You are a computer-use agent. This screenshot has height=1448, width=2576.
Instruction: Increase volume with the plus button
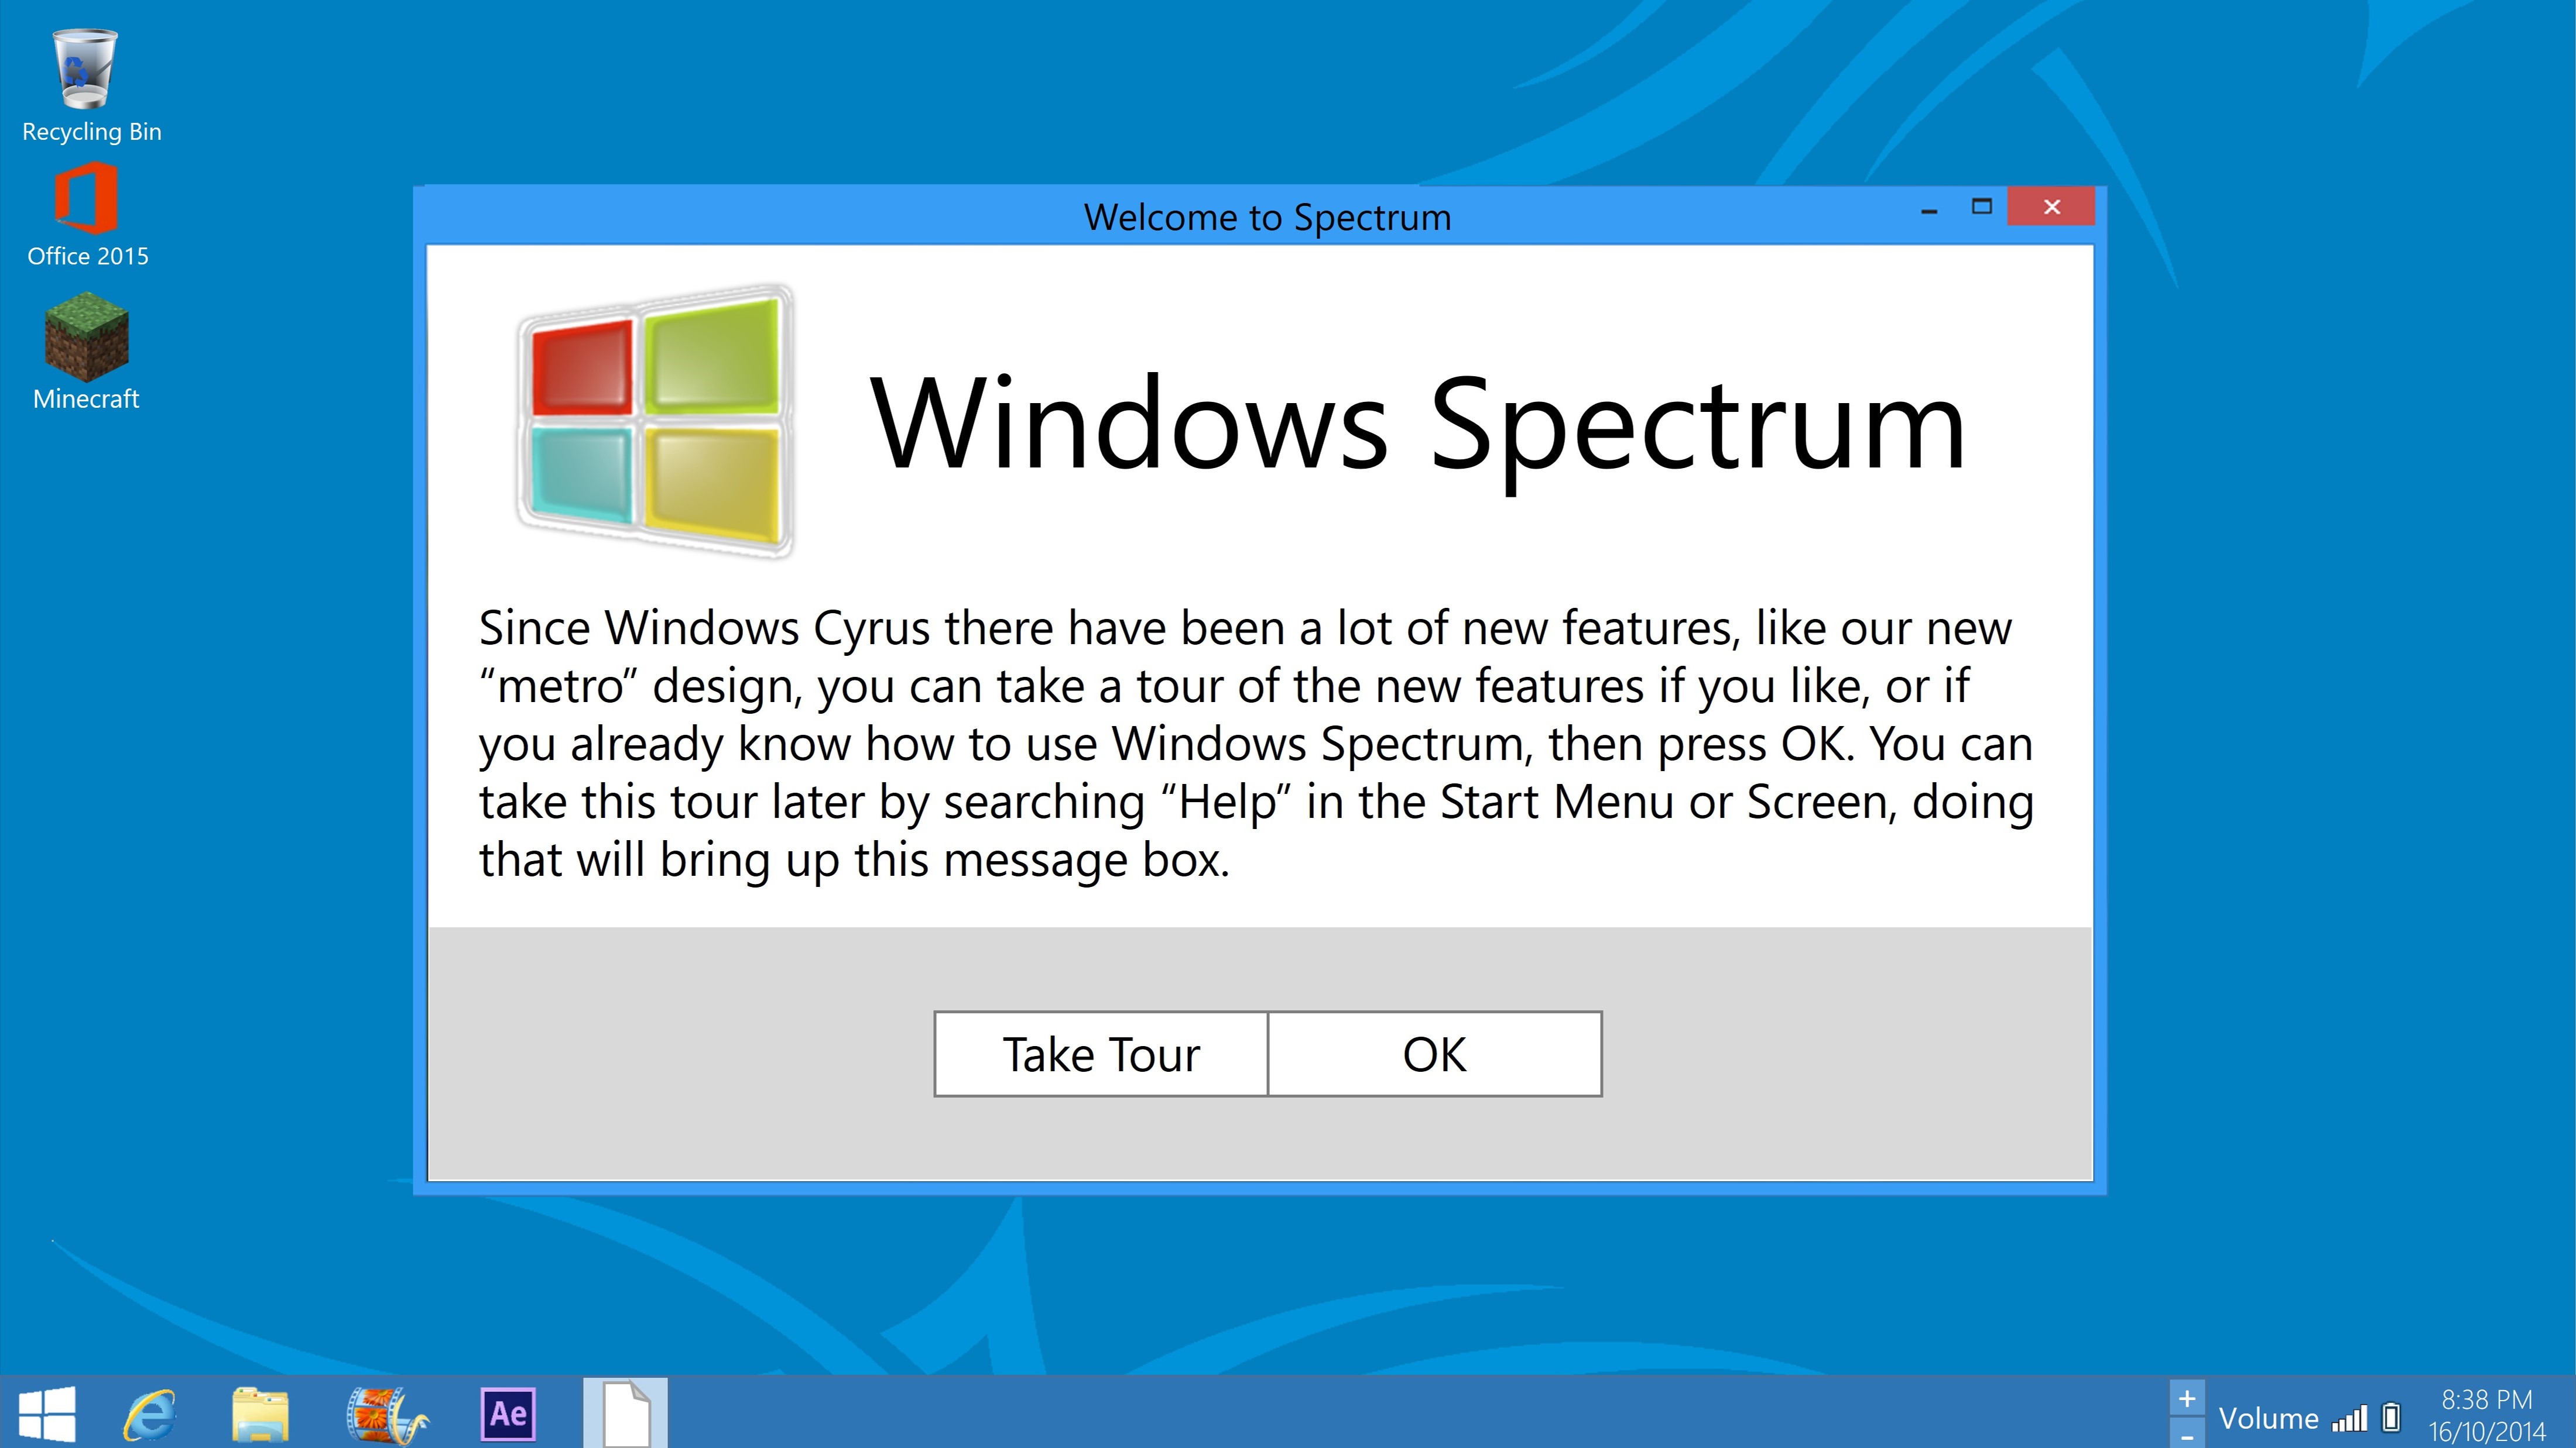point(2187,1398)
